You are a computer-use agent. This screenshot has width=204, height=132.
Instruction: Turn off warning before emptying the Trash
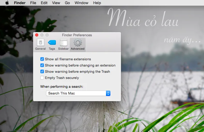point(42,72)
